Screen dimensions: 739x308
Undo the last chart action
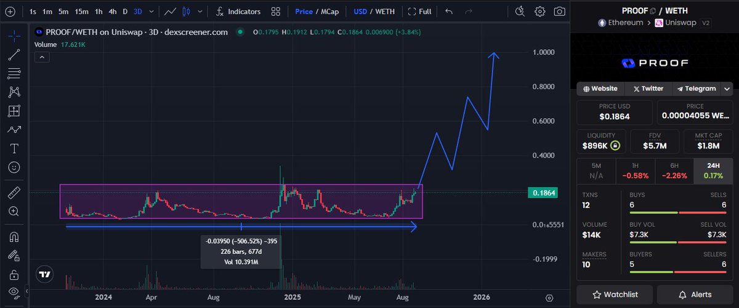coord(448,11)
